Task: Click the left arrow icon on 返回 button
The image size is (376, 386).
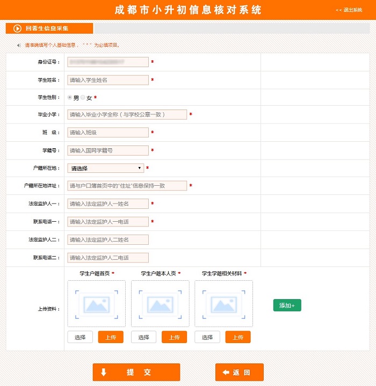Action: tap(226, 372)
